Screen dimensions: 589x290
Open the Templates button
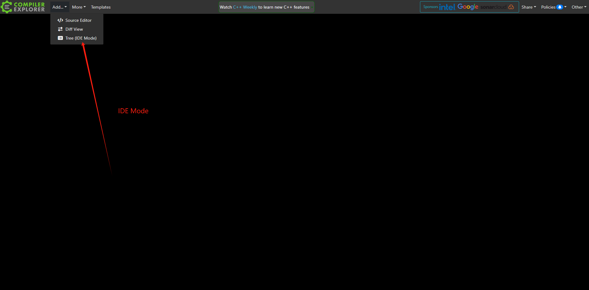tap(101, 7)
